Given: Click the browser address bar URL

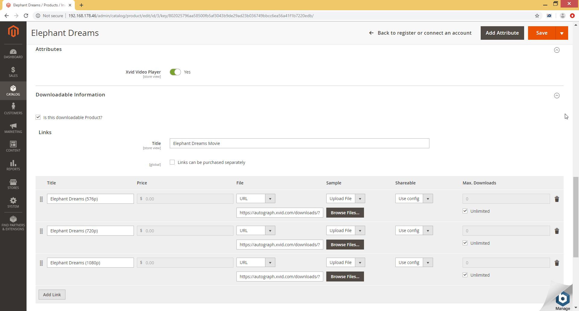Looking at the screenshot, I should click(x=191, y=16).
